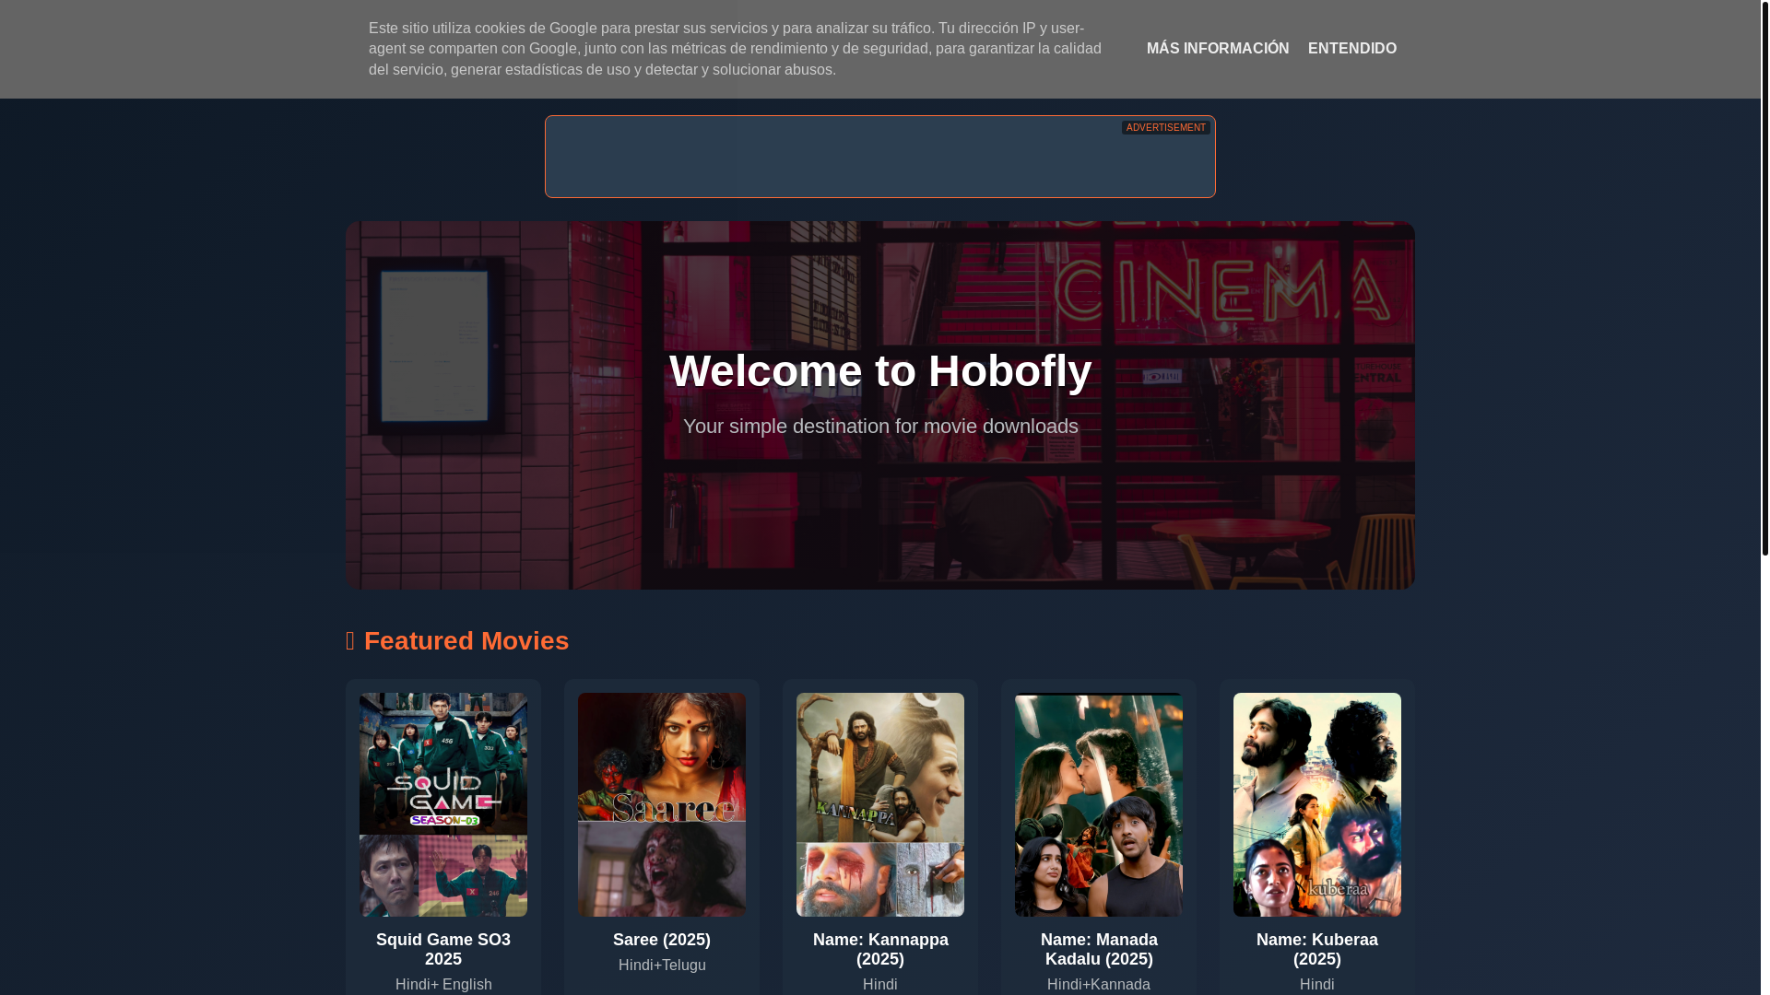Click the Hindi+ English language label
This screenshot has height=995, width=1770.
point(443,985)
